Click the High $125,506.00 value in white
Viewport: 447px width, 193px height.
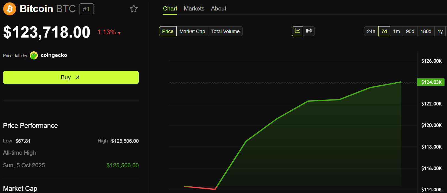(125, 141)
